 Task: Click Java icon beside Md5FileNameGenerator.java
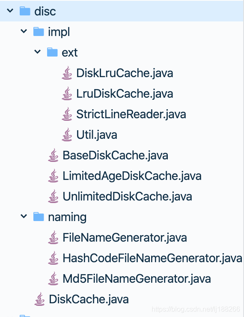pyautogui.click(x=53, y=278)
